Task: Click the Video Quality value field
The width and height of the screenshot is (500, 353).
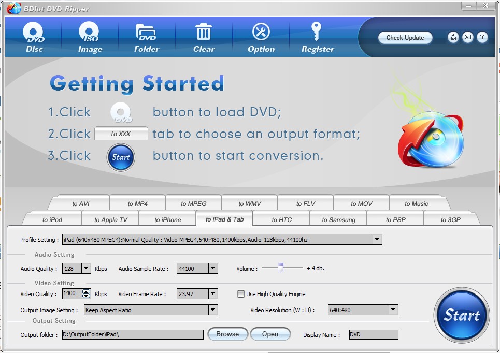Action: (x=72, y=293)
